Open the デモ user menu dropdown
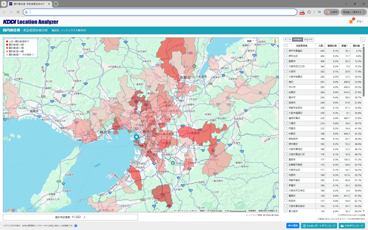Viewport: 368px width, 230px height. pyautogui.click(x=360, y=22)
